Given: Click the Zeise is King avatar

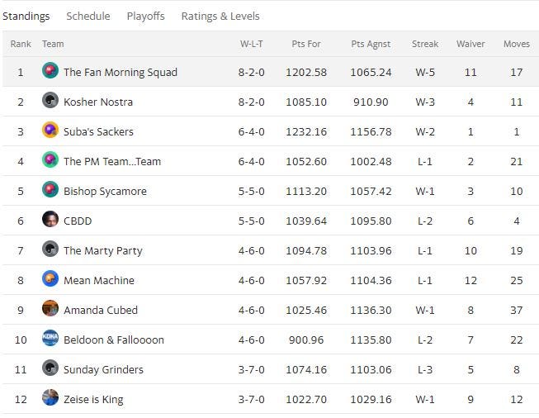Looking at the screenshot, I should click(50, 398).
